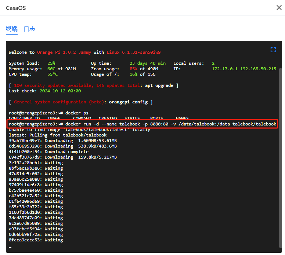Viewport: 285px width, 255px height.
Task: Click '1103f2b6d1d0: Waiting' line
Action: click(x=36, y=212)
